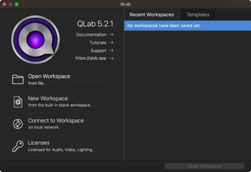This screenshot has width=251, height=172.
Task: Click the 'from file.' subtitle
Action: (x=36, y=83)
